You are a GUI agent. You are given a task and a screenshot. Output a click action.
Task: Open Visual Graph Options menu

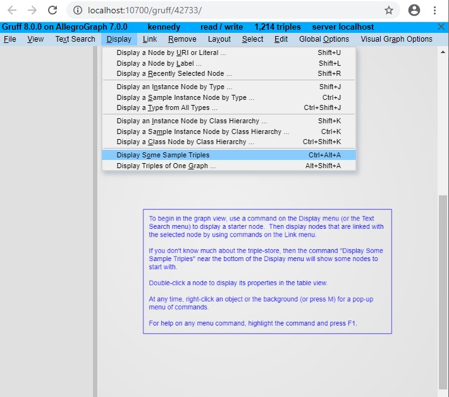tap(396, 39)
